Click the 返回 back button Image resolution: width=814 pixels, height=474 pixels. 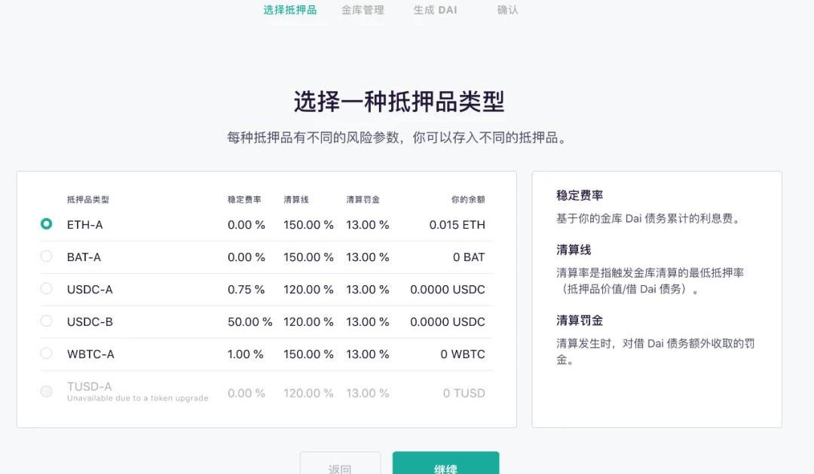pos(340,465)
